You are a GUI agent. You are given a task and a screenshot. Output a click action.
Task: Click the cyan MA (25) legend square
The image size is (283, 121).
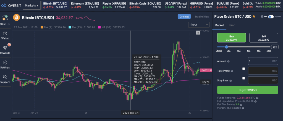coord(70,27)
